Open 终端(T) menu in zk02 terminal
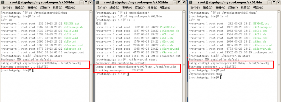The width and height of the screenshot is (281, 102). click(140, 8)
